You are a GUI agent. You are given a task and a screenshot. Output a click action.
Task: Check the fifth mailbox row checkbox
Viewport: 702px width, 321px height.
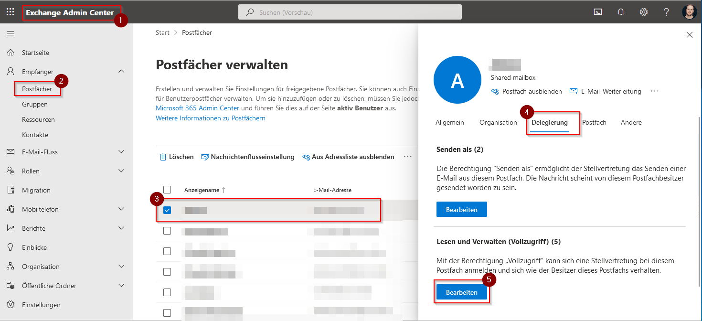(167, 292)
